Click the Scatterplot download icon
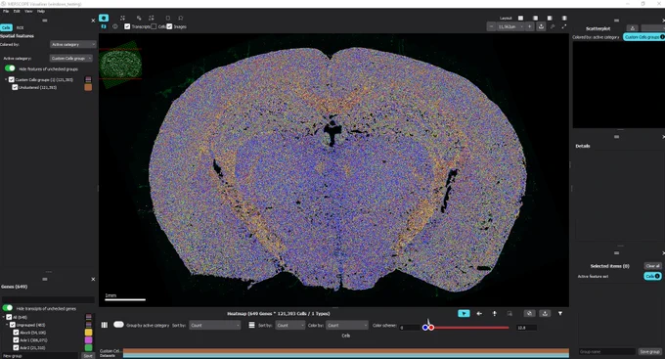665x359 pixels. [632, 28]
